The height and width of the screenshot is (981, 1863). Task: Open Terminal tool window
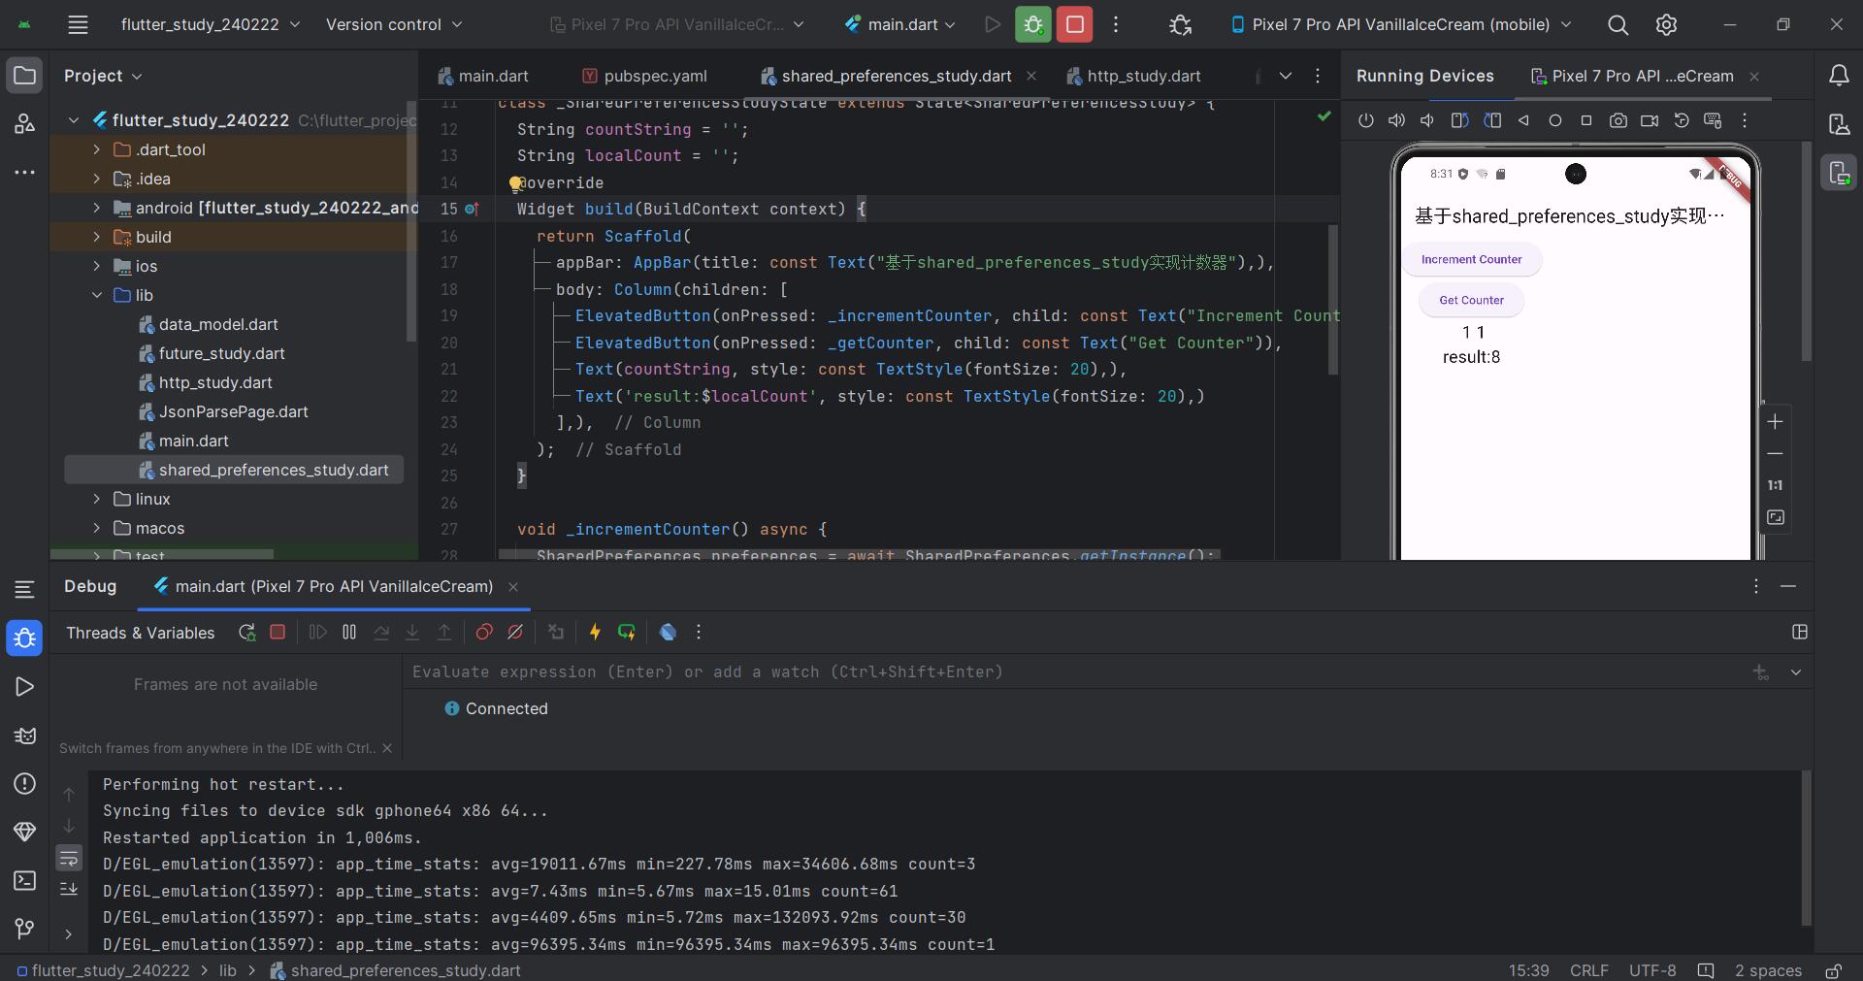coord(24,880)
